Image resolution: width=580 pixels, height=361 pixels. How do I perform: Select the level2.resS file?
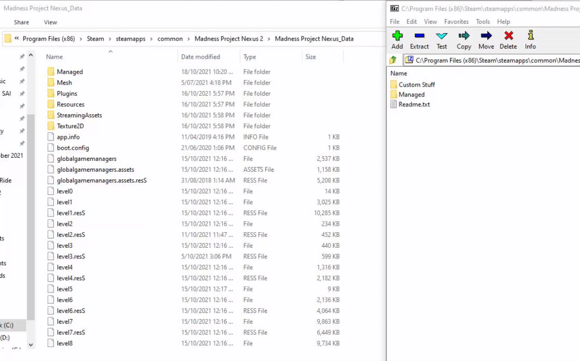(x=66, y=234)
